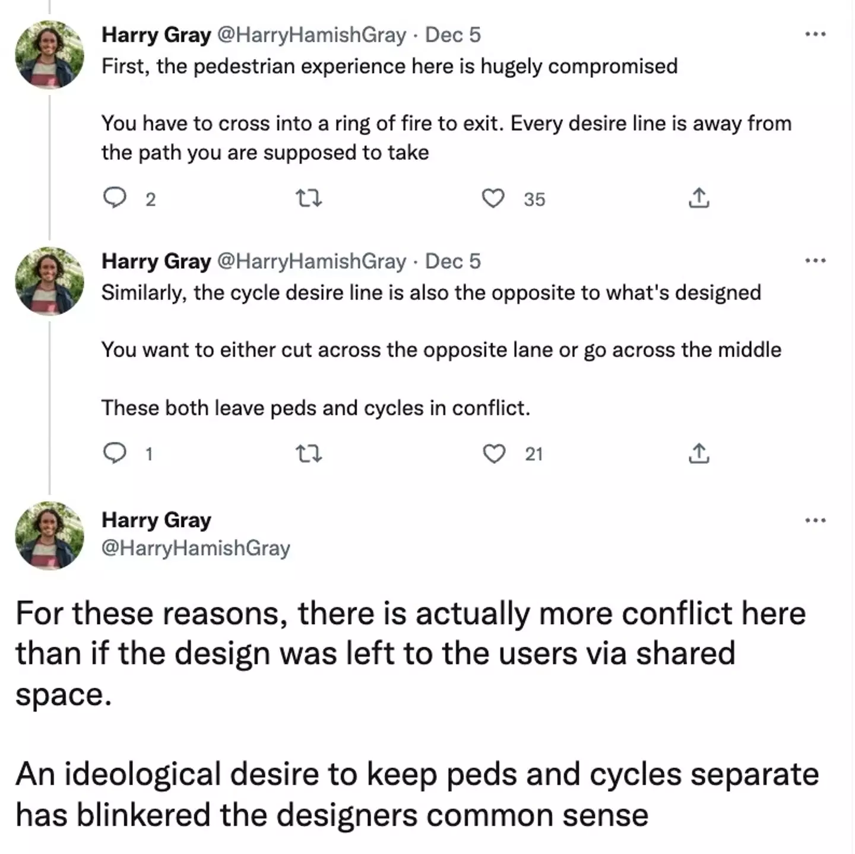
Task: Like the tweet with 21 likes
Action: coord(493,454)
